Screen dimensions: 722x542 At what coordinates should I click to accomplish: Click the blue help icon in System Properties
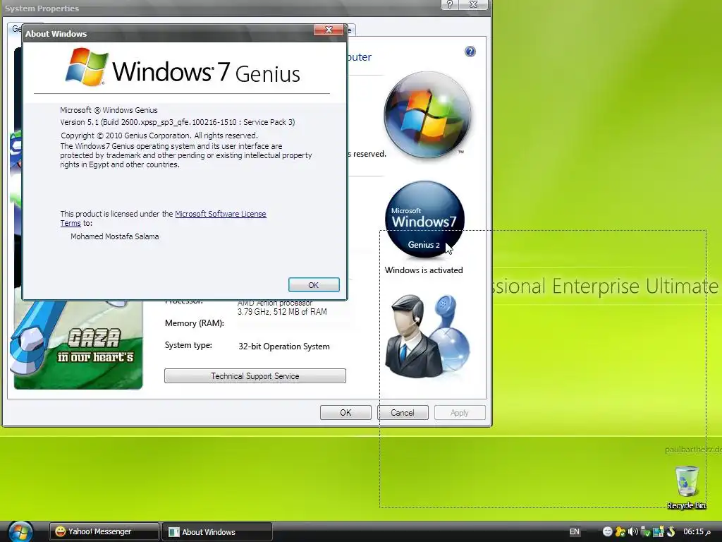click(x=470, y=52)
